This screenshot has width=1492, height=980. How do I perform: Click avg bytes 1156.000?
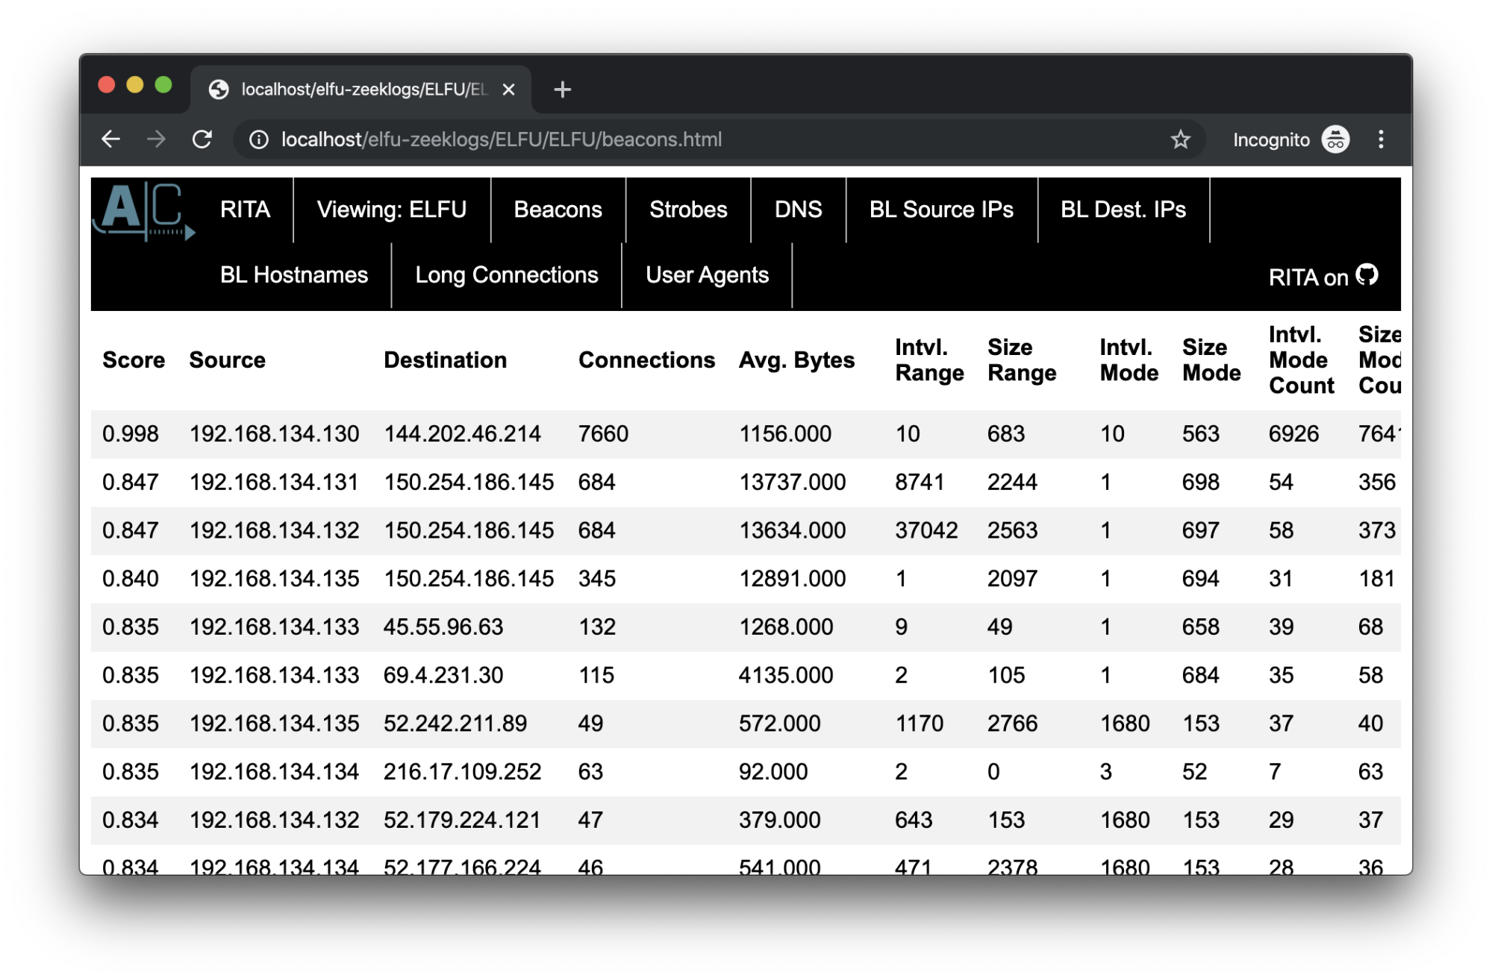click(785, 434)
